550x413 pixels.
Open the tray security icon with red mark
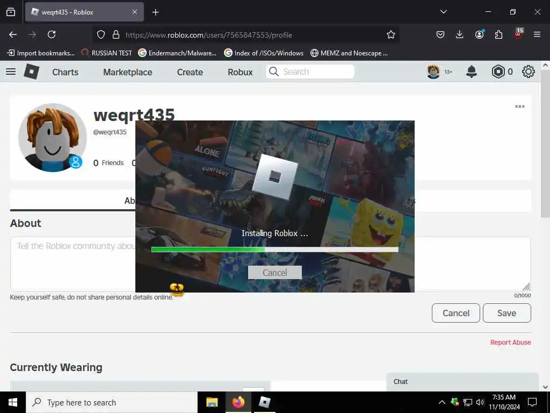[x=455, y=402]
